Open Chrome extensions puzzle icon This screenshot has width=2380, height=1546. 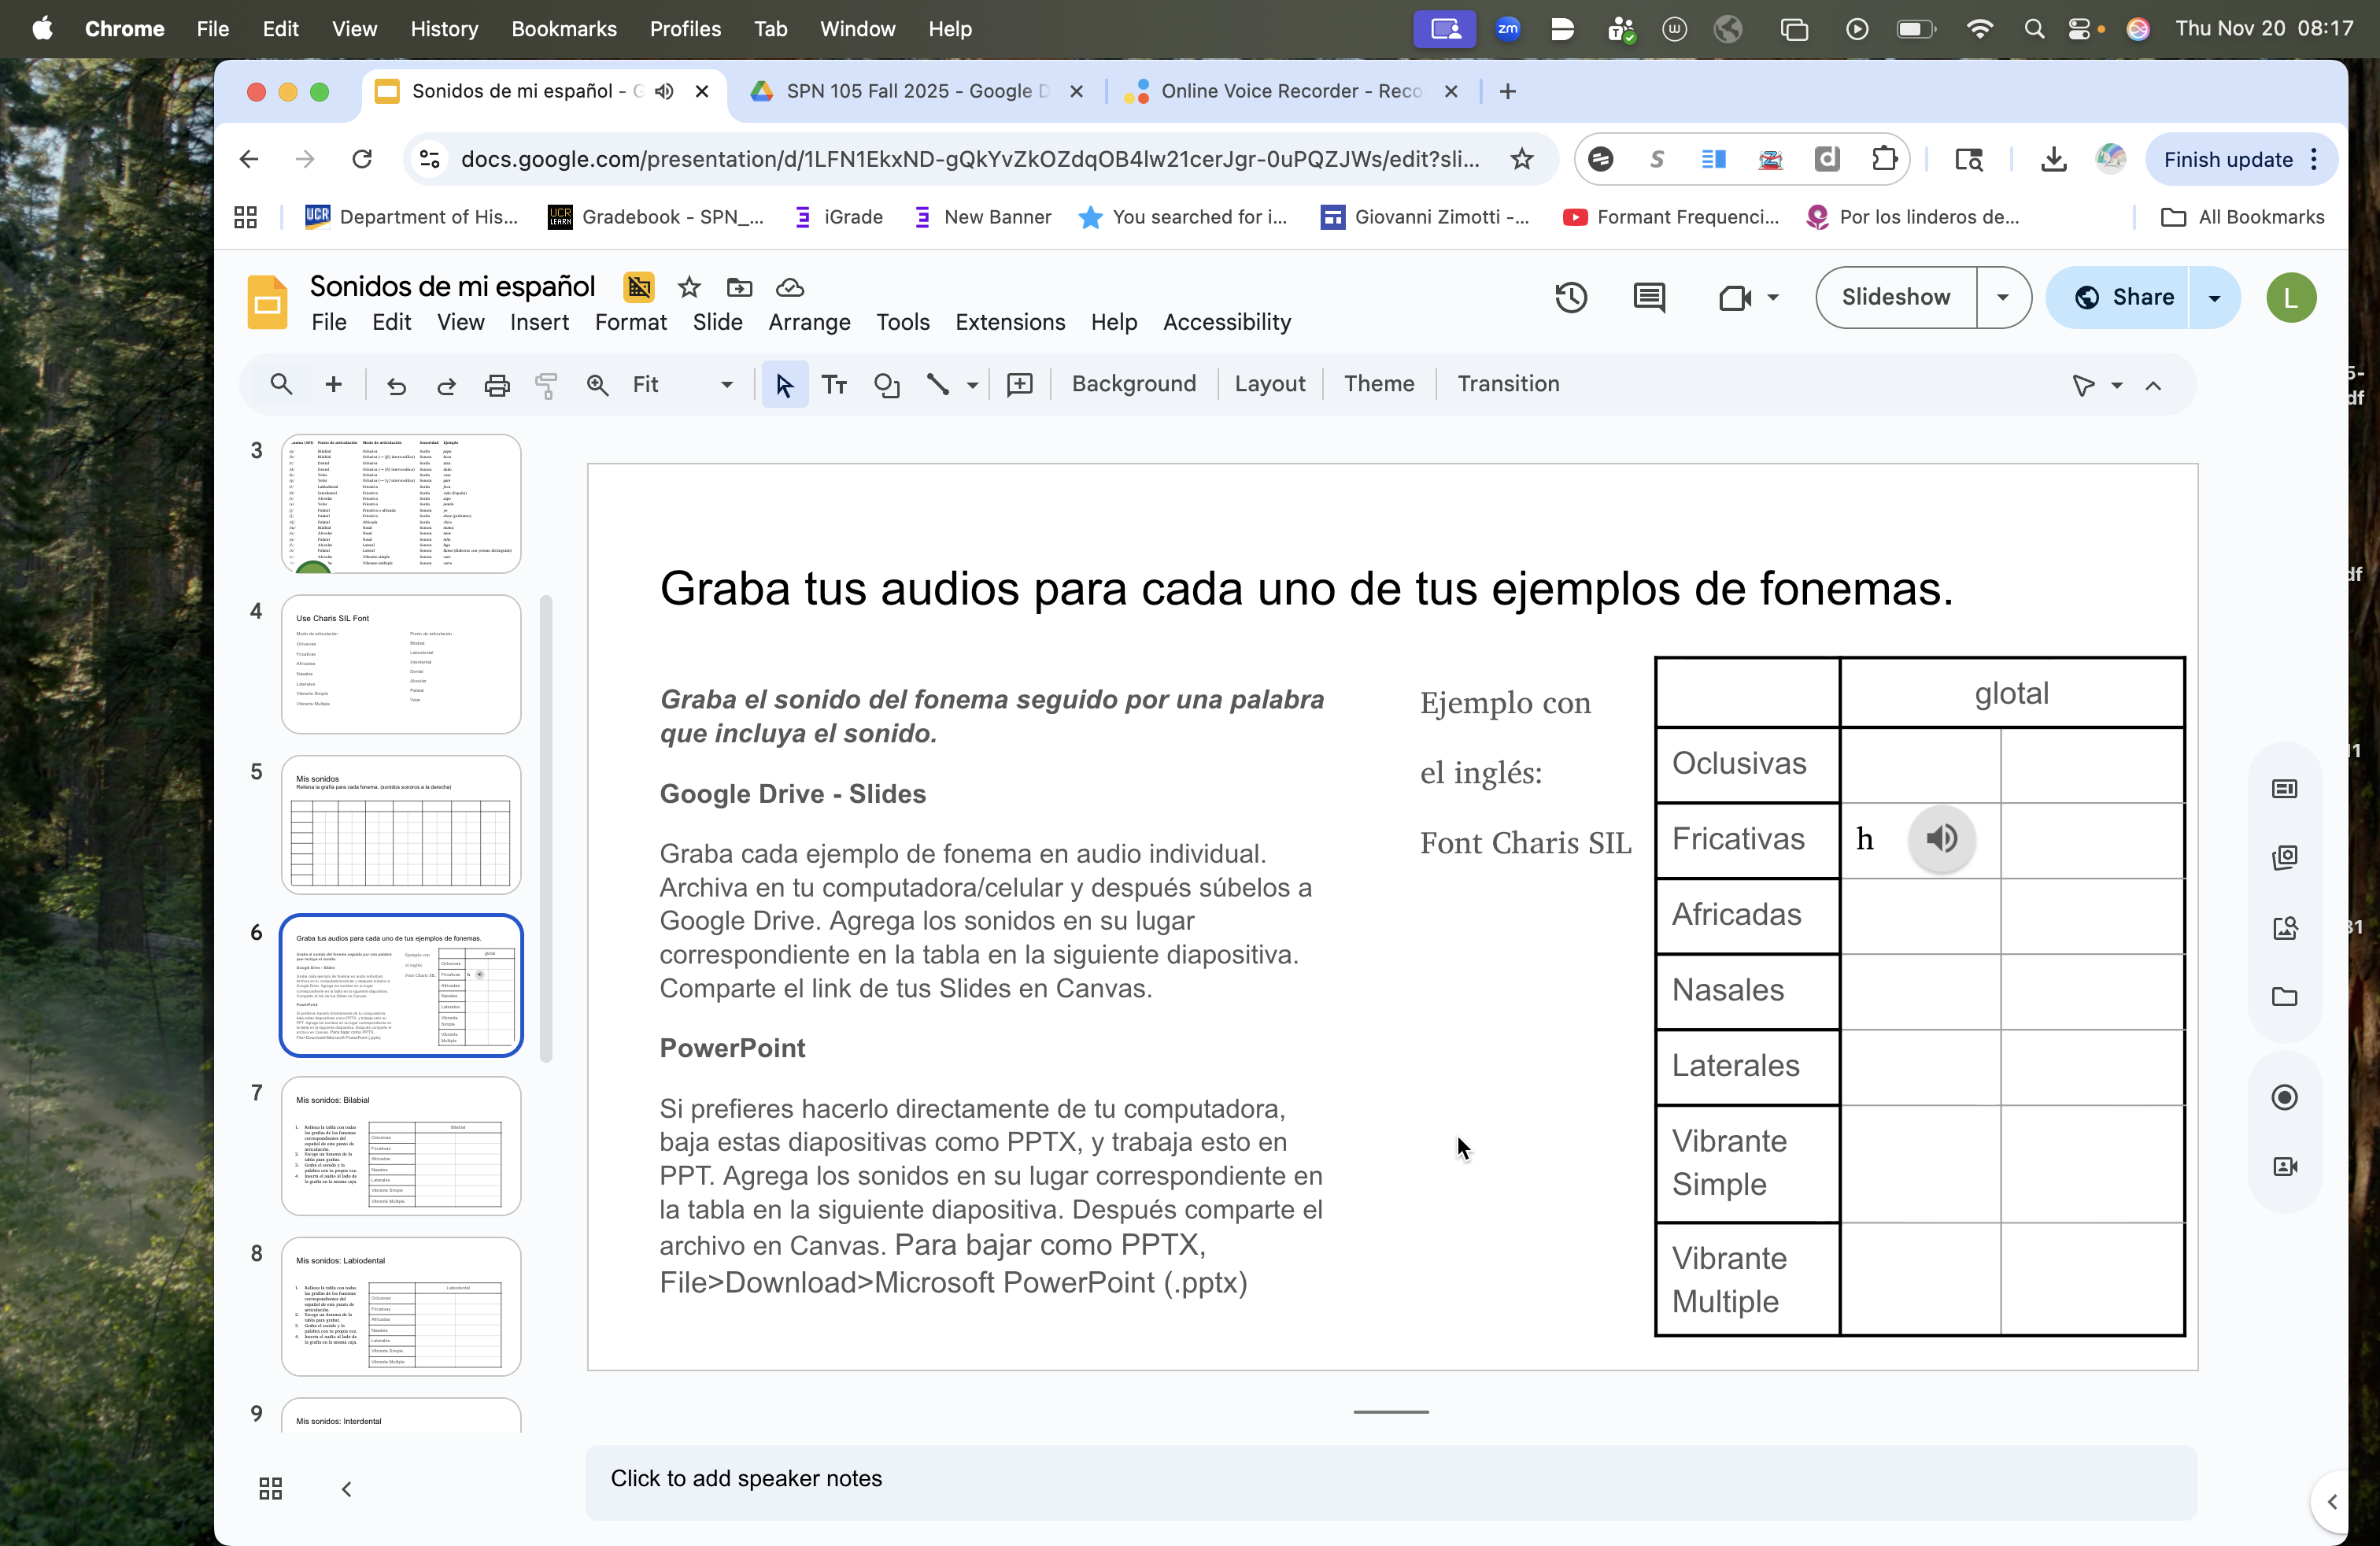tap(1885, 159)
